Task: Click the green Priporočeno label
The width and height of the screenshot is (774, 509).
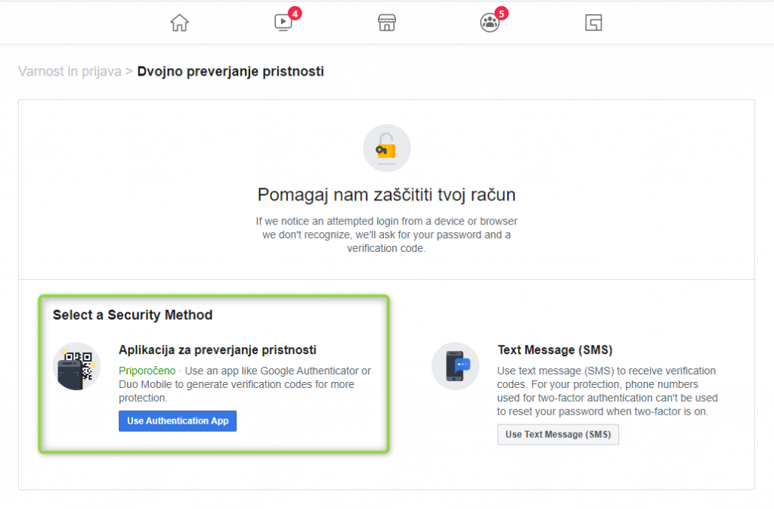Action: point(147,371)
